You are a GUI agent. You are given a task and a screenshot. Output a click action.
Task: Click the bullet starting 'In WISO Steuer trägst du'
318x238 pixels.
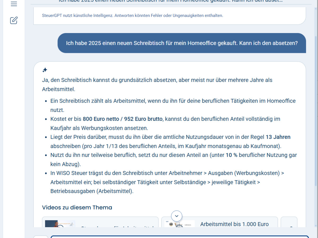pos(167,182)
